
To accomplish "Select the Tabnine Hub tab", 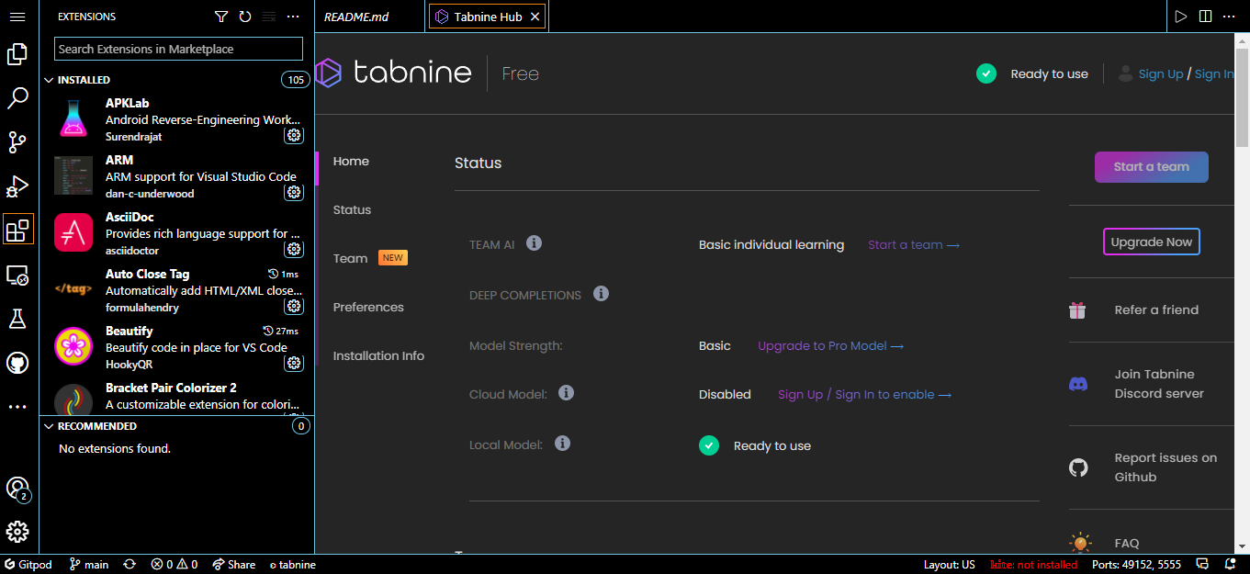I will point(487,17).
